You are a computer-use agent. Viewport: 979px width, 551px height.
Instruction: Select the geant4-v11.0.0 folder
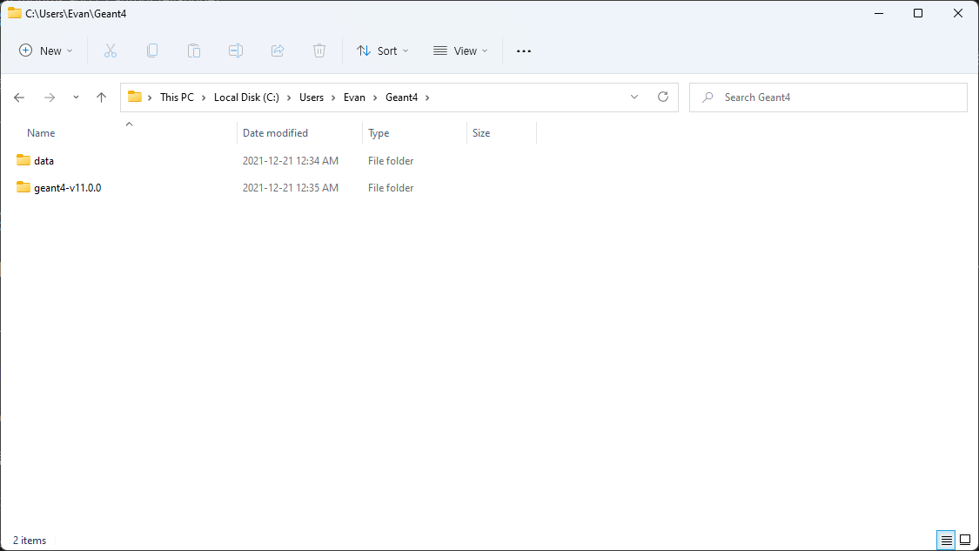(x=67, y=187)
